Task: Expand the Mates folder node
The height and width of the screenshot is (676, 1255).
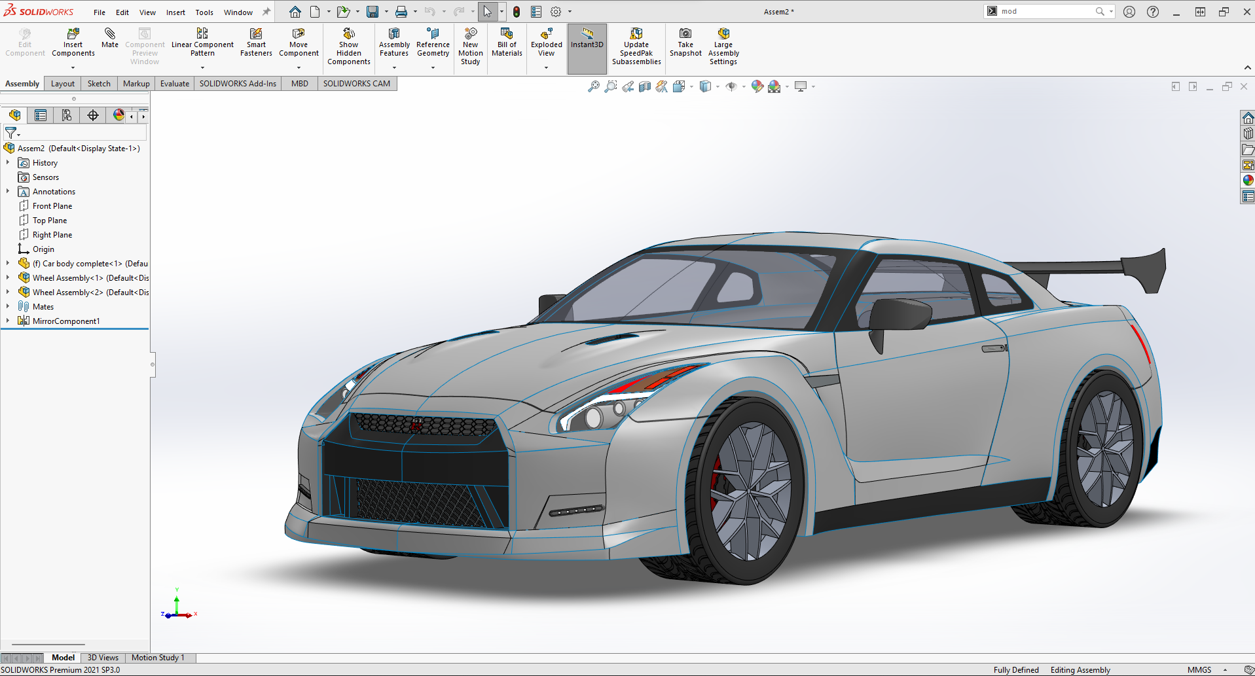Action: (8, 306)
